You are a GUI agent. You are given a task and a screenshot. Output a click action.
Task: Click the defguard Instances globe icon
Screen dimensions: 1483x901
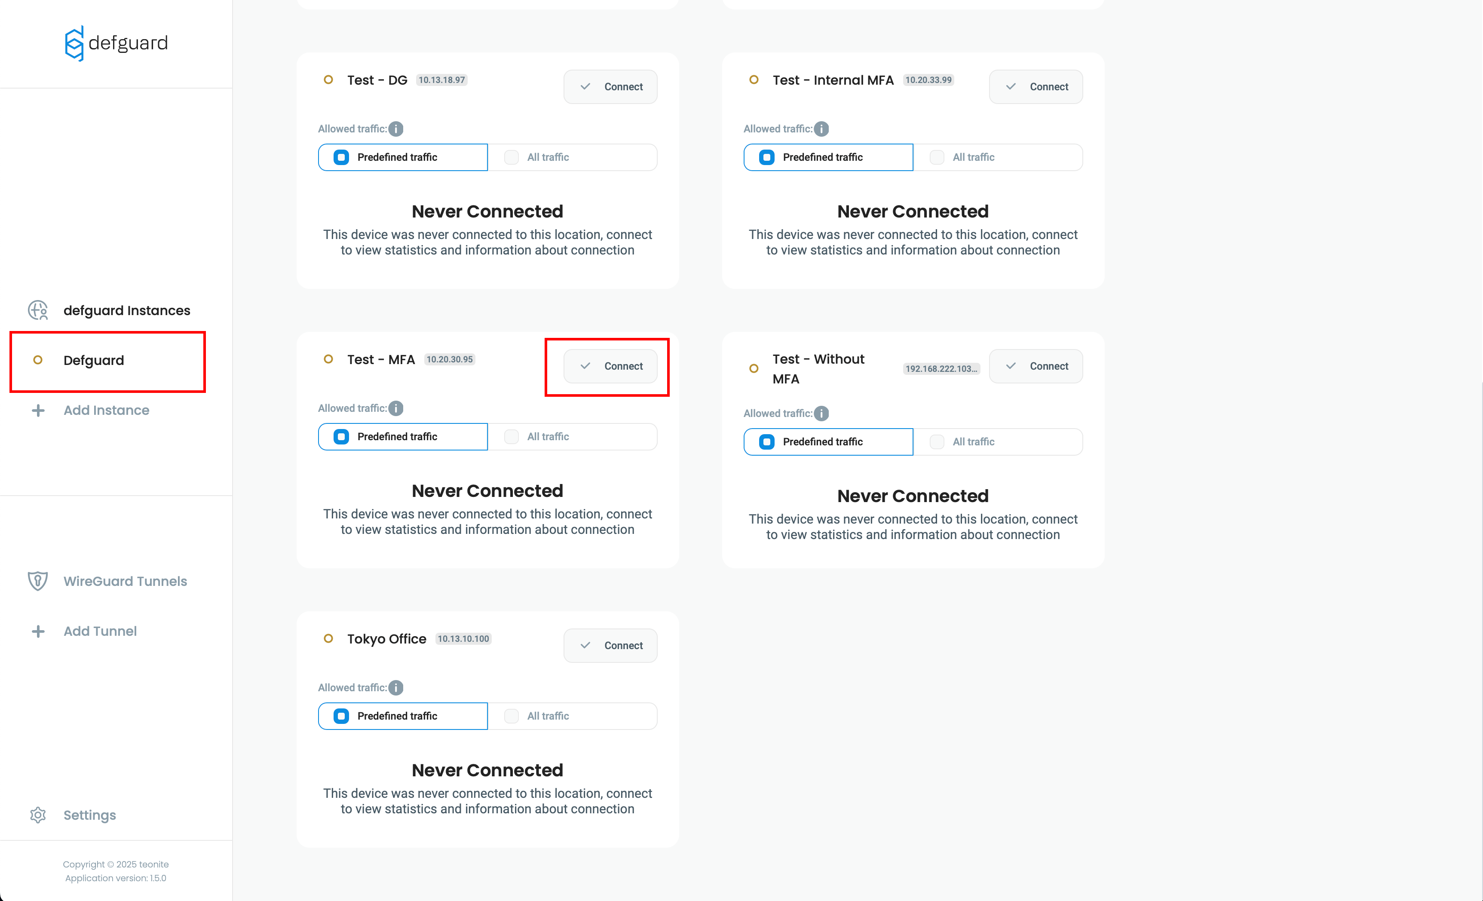tap(38, 310)
